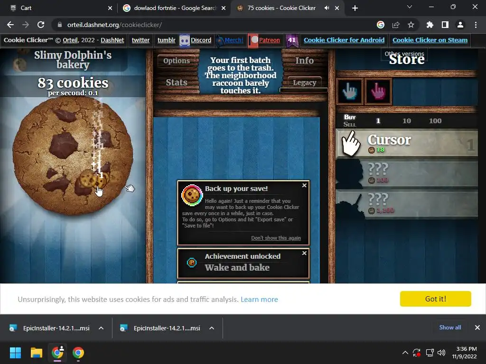The image size is (486, 364).
Task: Click the news ticker about first batch
Action: (240, 75)
